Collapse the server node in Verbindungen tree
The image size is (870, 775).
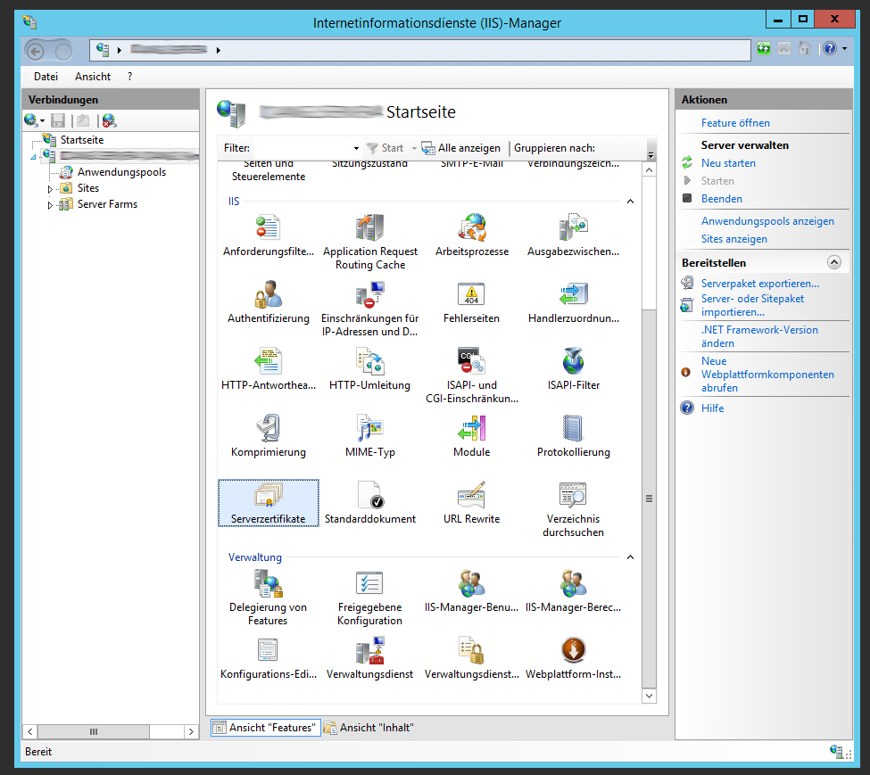(33, 158)
